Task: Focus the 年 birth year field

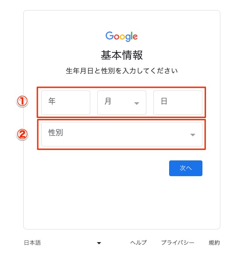Action: [66, 103]
